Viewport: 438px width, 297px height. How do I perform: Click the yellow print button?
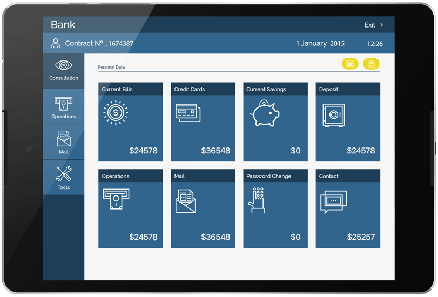[x=371, y=64]
